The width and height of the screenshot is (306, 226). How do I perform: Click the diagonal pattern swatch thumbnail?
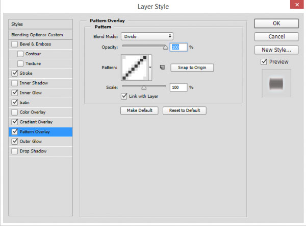coord(135,67)
